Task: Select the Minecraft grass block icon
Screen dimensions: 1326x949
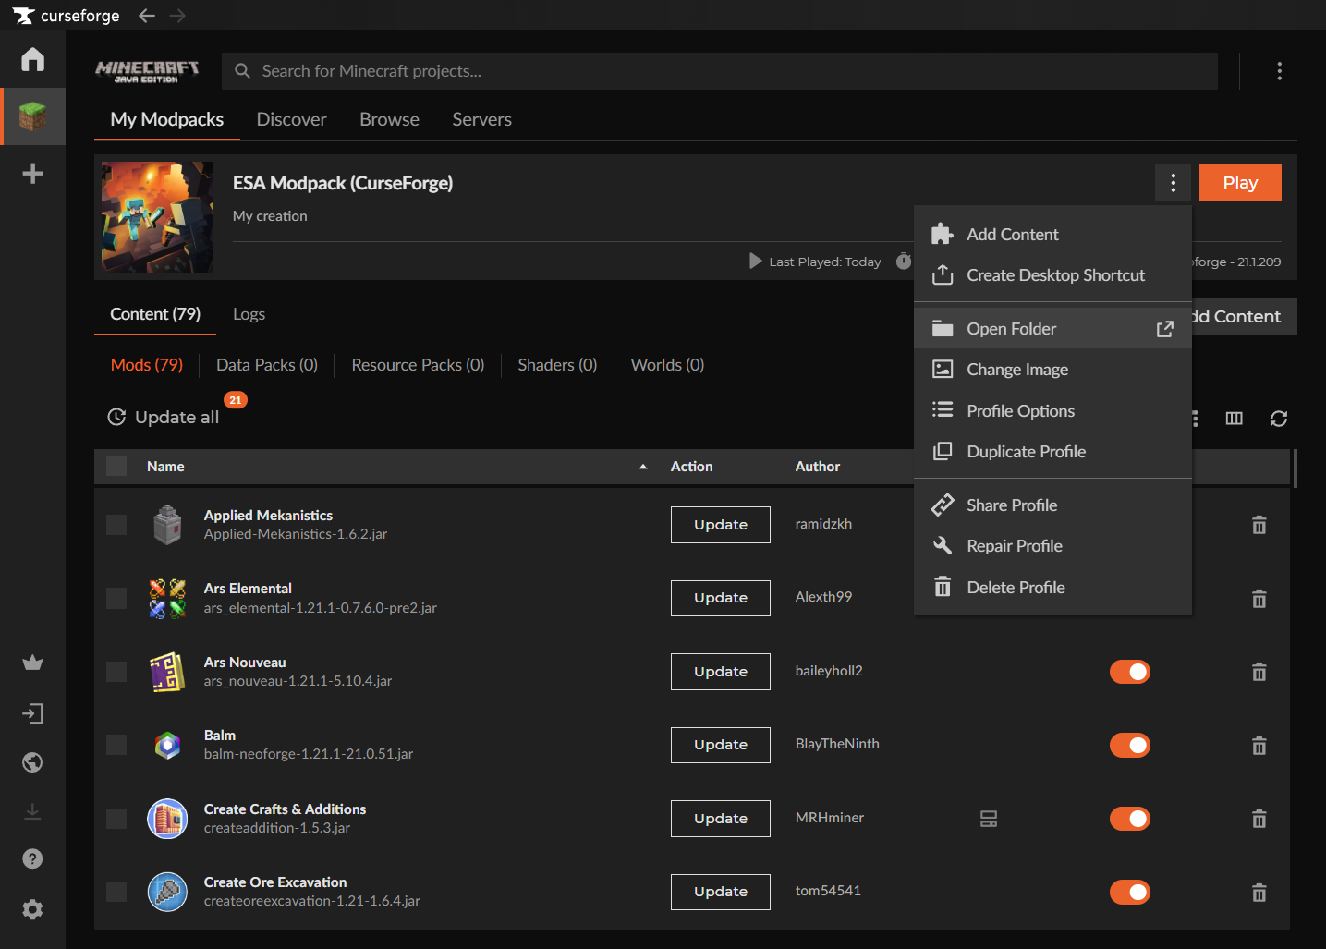Action: (x=32, y=116)
